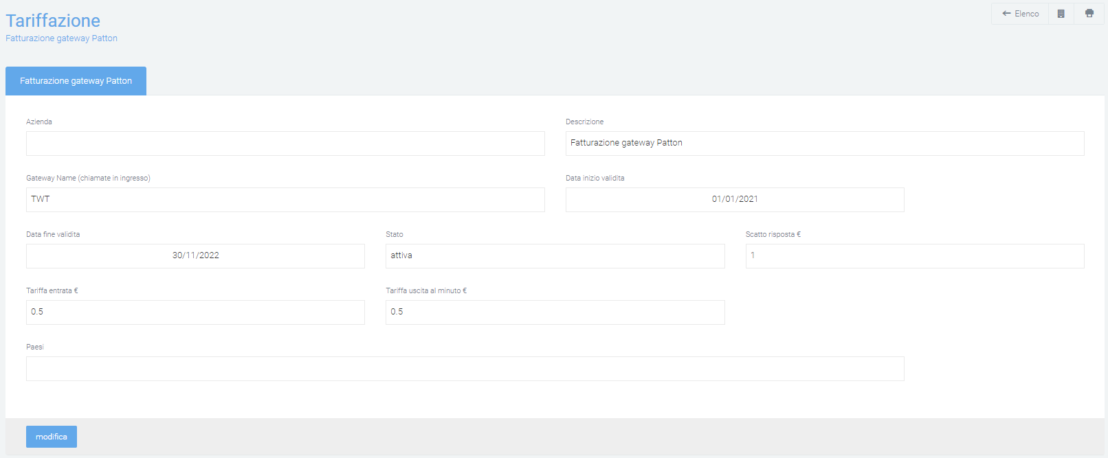
Task: Click the Data fine validita label
Action: [53, 234]
